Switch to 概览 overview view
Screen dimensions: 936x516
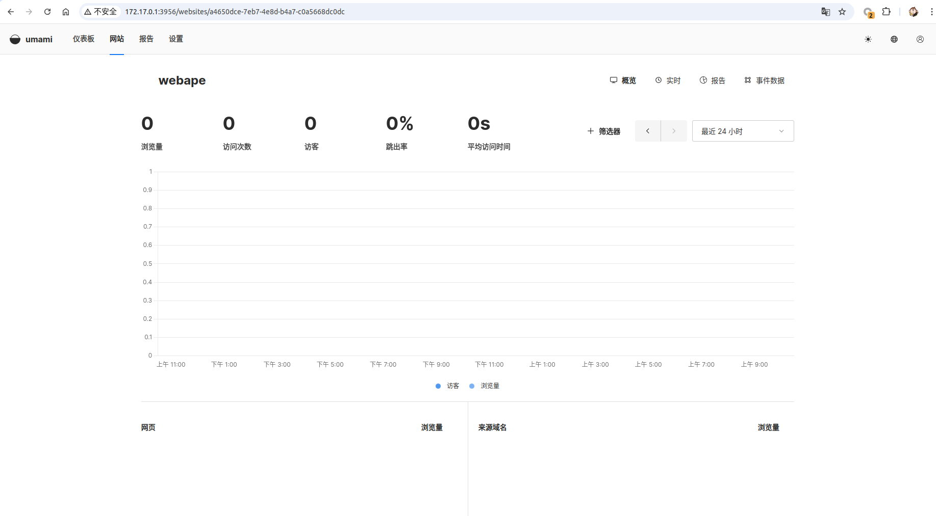coord(623,80)
